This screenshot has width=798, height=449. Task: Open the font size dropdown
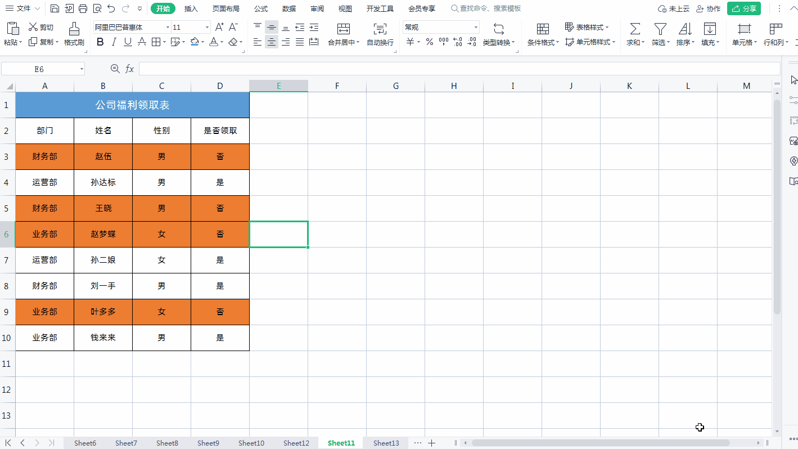pos(208,27)
